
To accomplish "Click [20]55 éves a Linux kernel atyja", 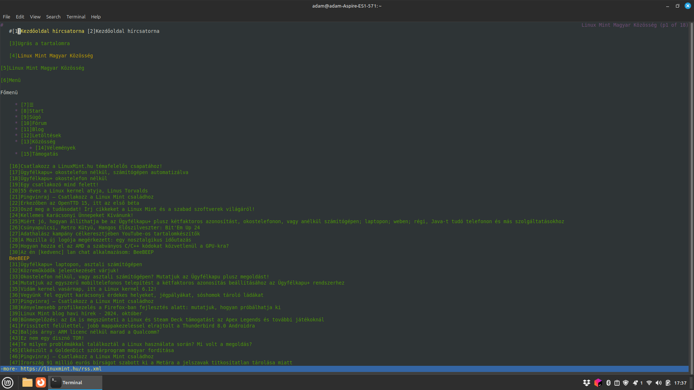I will point(79,191).
